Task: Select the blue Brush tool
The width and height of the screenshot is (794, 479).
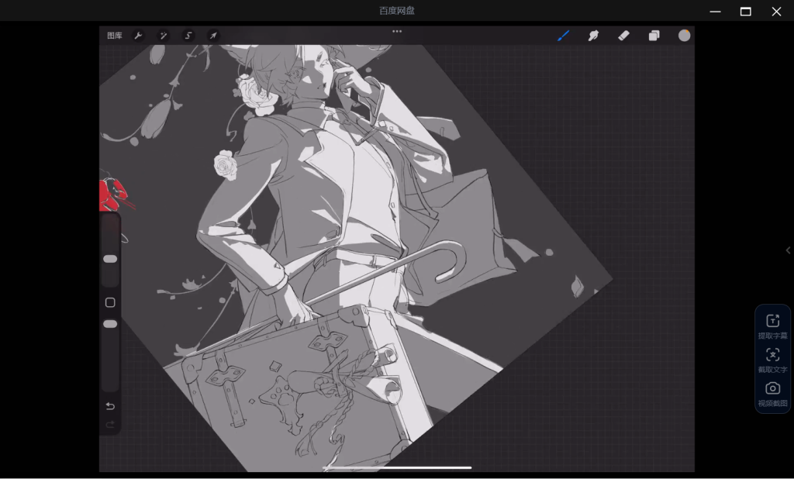Action: [564, 36]
